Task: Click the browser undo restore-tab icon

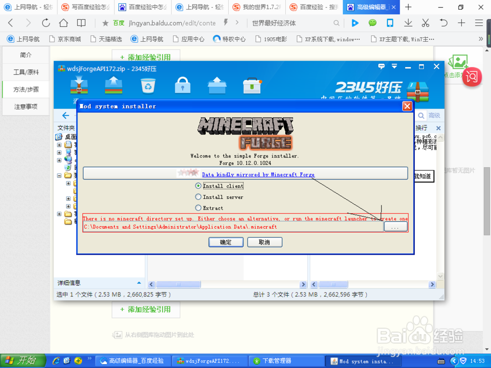Action: [x=443, y=23]
